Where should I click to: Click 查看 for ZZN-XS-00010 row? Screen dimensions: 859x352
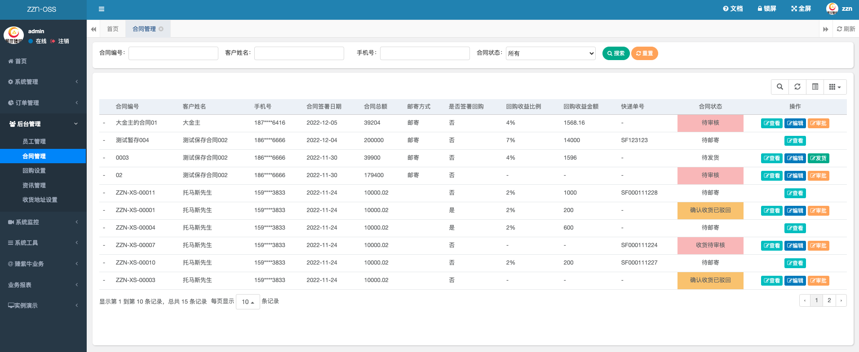(x=795, y=263)
